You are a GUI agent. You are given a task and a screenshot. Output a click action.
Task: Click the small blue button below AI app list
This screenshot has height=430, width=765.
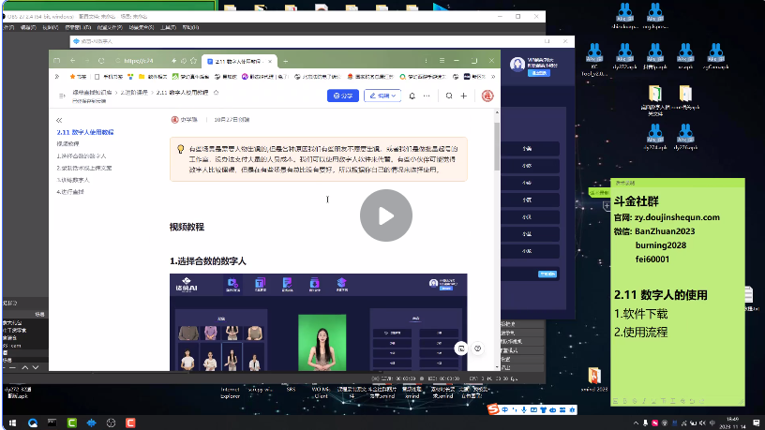(x=547, y=274)
